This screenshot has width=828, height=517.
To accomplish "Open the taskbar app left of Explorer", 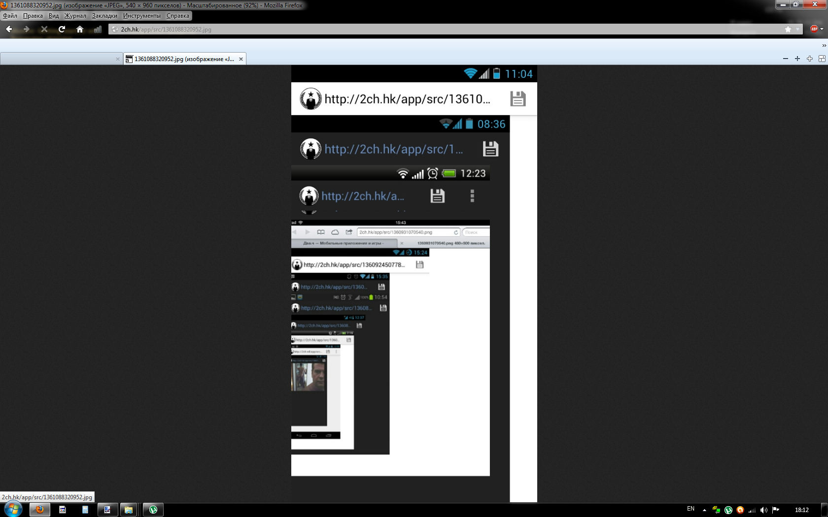I will (x=107, y=510).
